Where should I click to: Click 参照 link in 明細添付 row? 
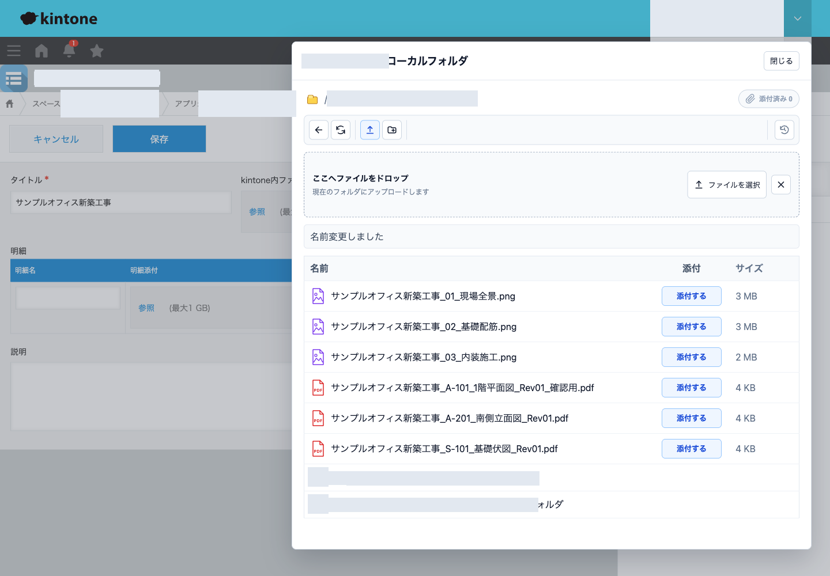[x=146, y=308]
